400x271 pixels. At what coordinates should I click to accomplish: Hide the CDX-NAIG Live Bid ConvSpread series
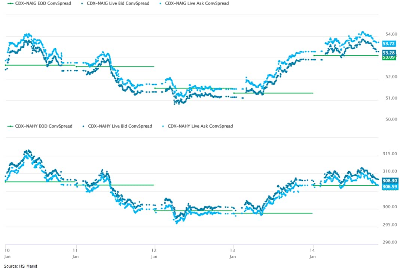119,3
